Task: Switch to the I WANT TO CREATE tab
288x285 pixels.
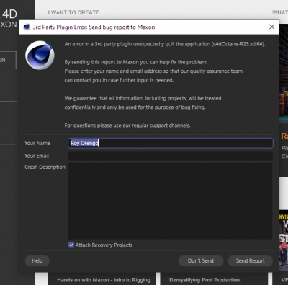Action: coord(78,12)
